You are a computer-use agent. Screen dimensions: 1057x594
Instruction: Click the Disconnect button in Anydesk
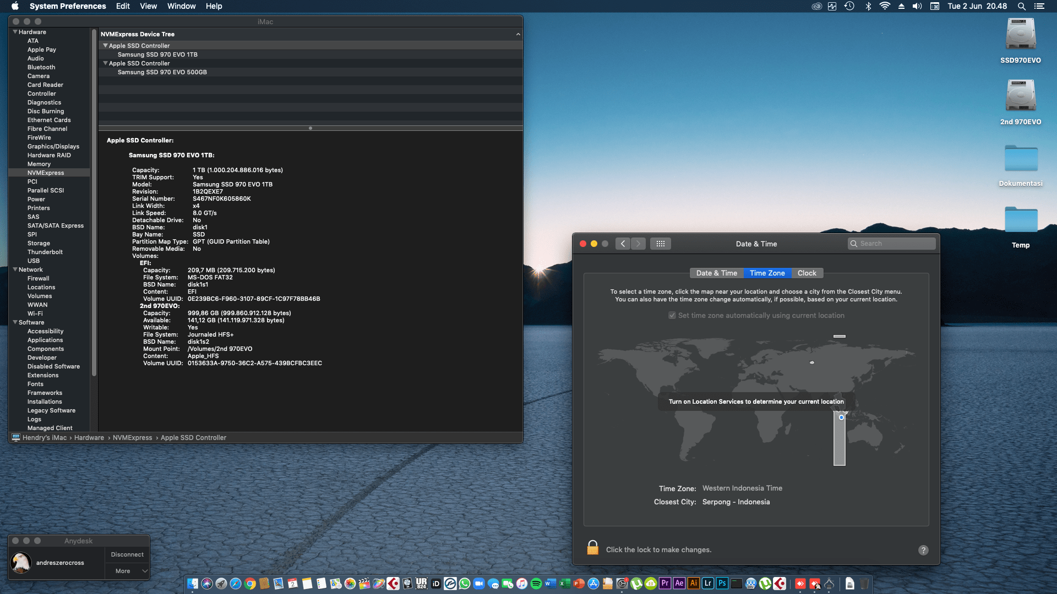pyautogui.click(x=127, y=554)
